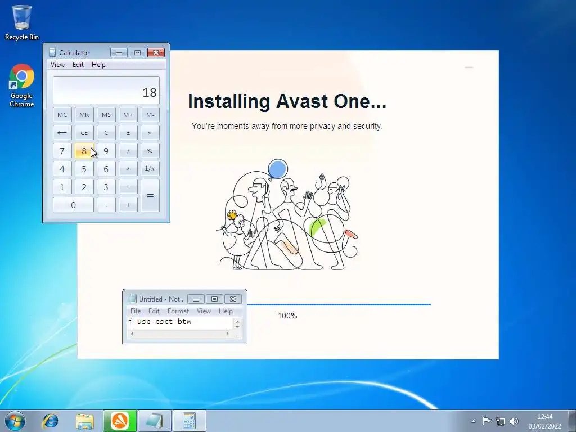
Task: Open Notepad Help menu
Action: [x=226, y=311]
